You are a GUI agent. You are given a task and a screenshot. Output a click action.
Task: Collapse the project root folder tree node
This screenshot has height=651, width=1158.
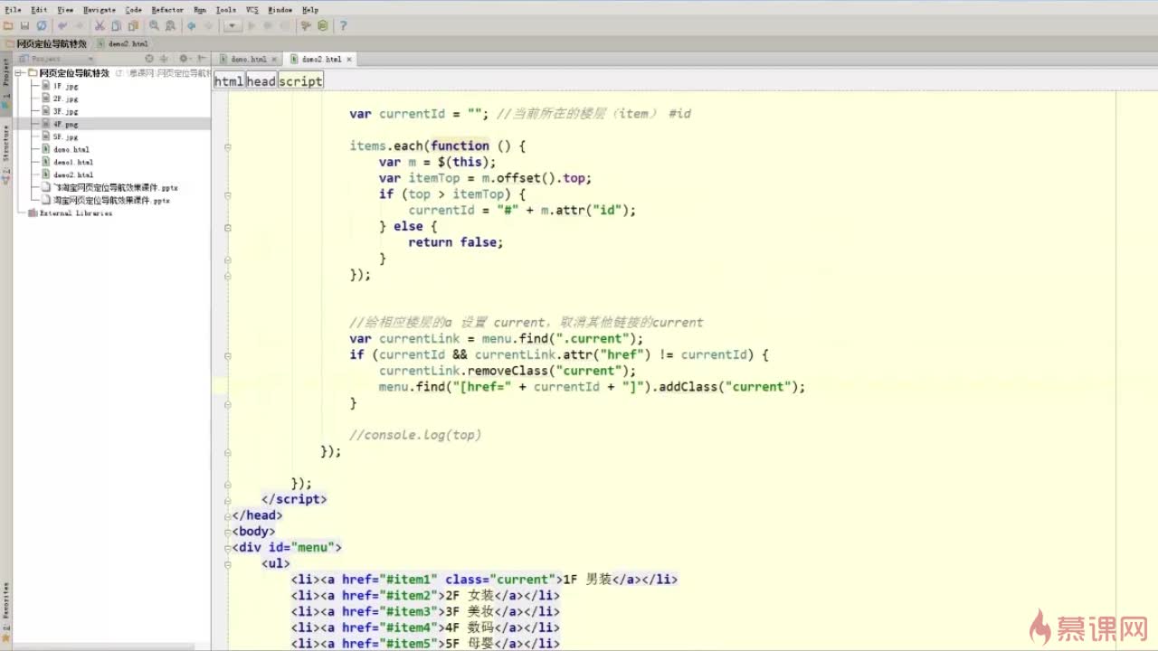(x=19, y=73)
